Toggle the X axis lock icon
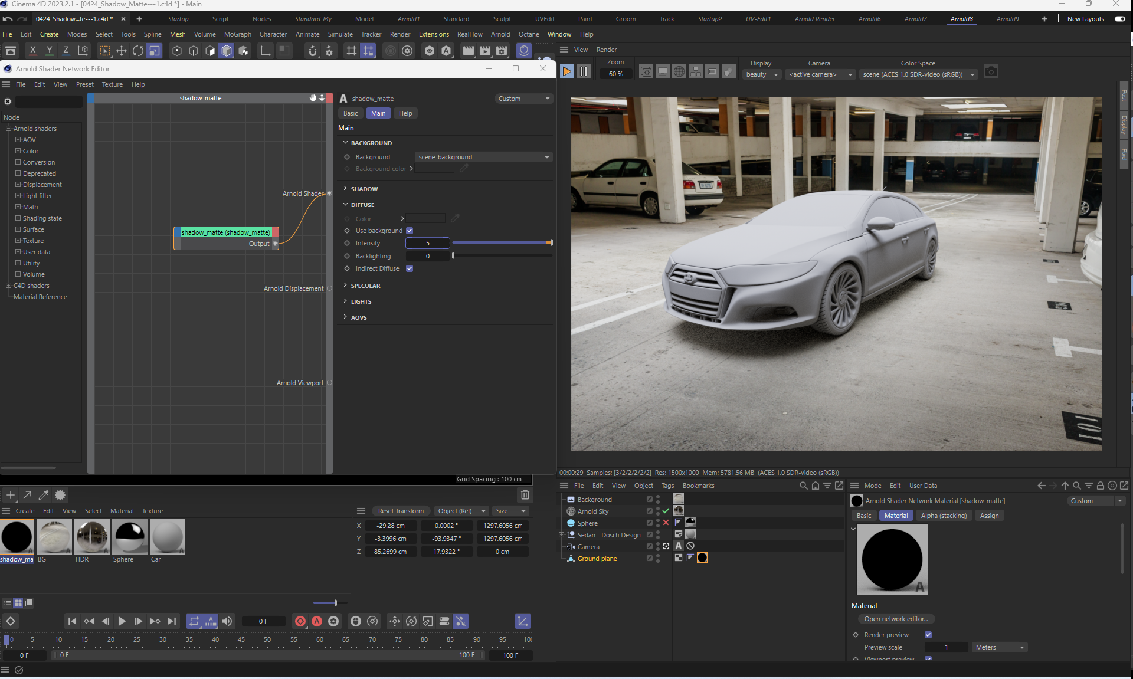Screen dimensions: 1133x679 tap(33, 51)
